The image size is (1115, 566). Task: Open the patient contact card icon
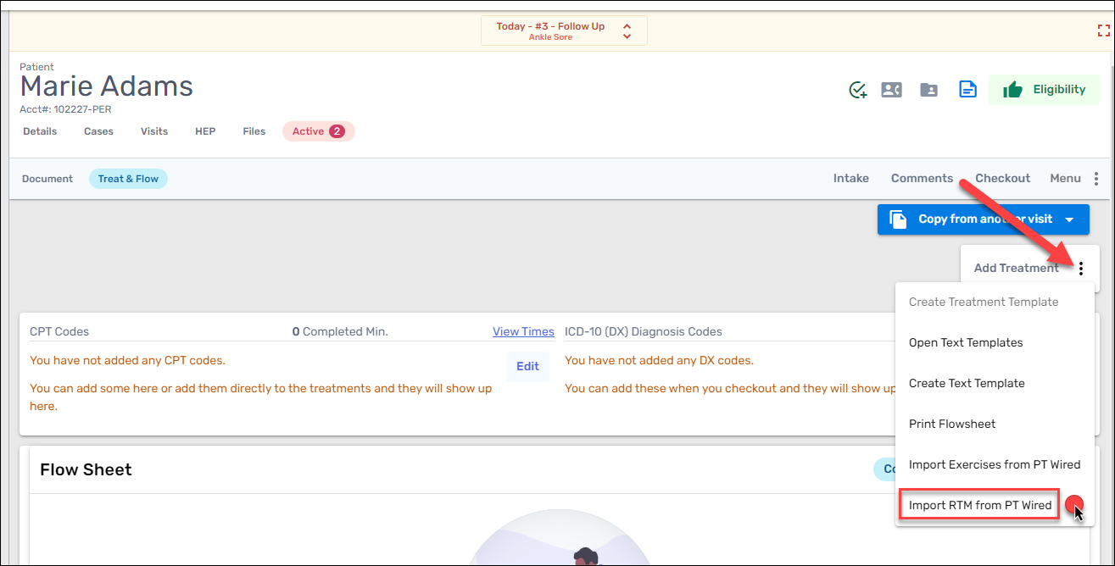click(x=891, y=90)
